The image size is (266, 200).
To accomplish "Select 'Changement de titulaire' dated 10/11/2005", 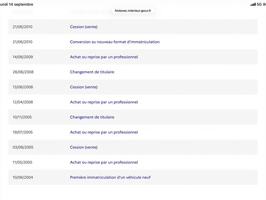I will coord(92,117).
